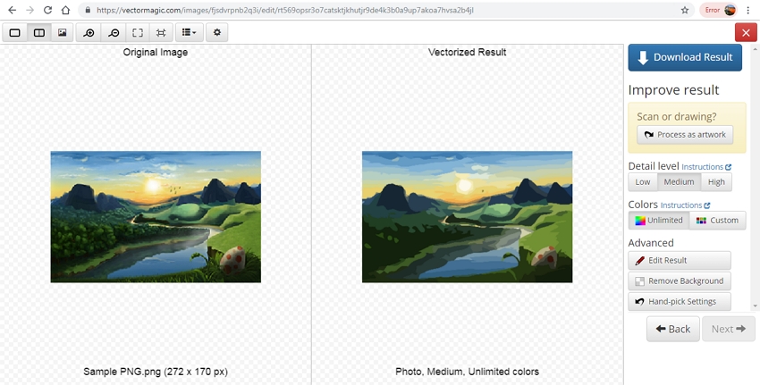Image resolution: width=760 pixels, height=385 pixels.
Task: Click the actual-size frame icon
Action: click(161, 32)
